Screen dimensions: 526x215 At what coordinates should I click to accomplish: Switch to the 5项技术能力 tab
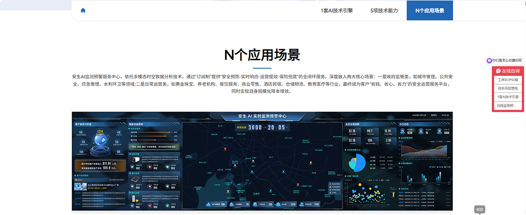pyautogui.click(x=384, y=11)
